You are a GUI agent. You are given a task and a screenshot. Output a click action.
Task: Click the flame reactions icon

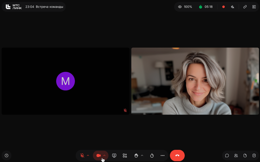tap(152, 156)
